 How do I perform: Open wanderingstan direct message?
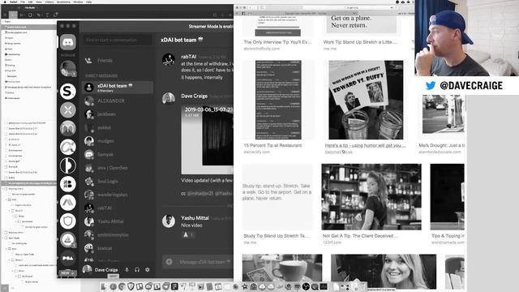click(x=118, y=195)
